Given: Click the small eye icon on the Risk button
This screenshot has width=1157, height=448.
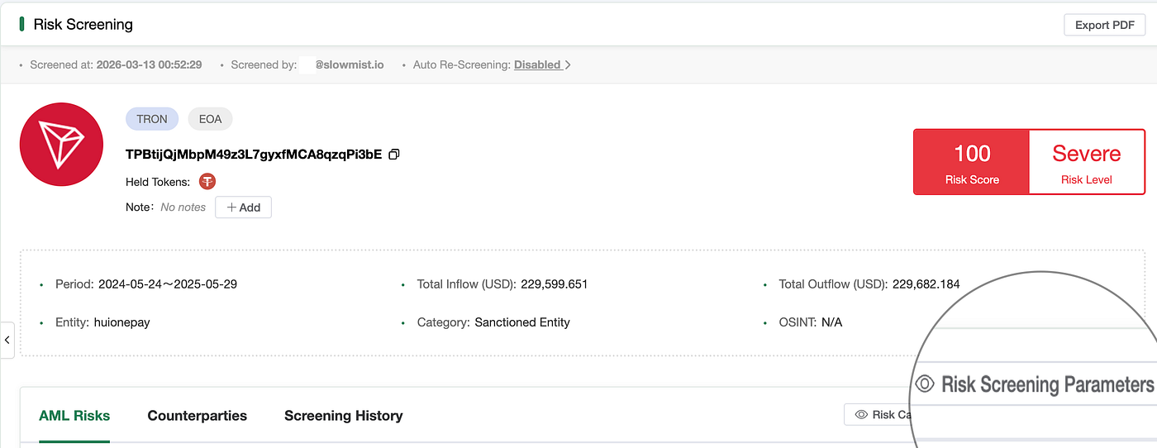Looking at the screenshot, I should coord(861,415).
